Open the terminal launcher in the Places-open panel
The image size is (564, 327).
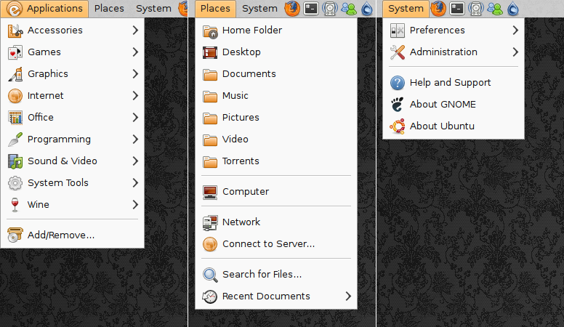tap(311, 9)
